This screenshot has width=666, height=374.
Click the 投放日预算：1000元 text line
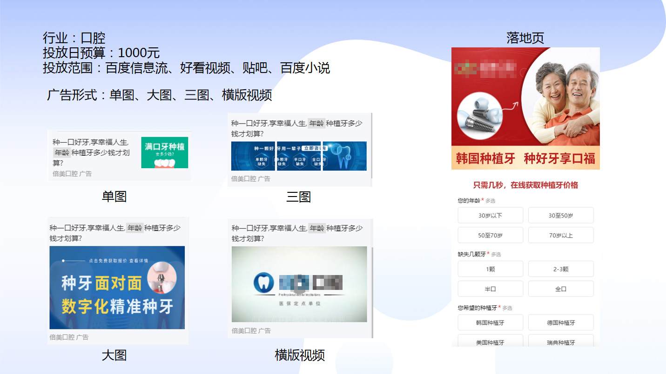[x=101, y=52]
